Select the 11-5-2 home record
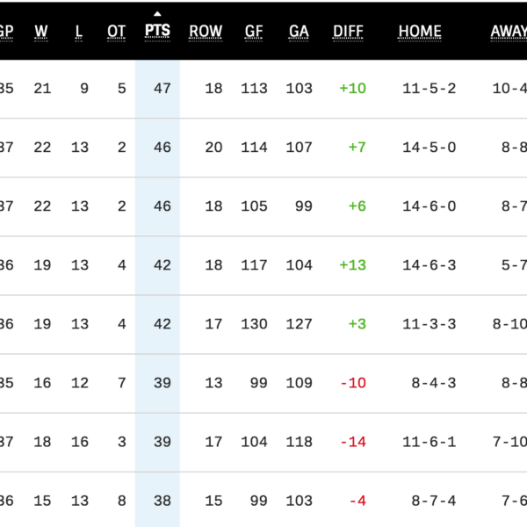This screenshot has width=527, height=527. (x=430, y=89)
